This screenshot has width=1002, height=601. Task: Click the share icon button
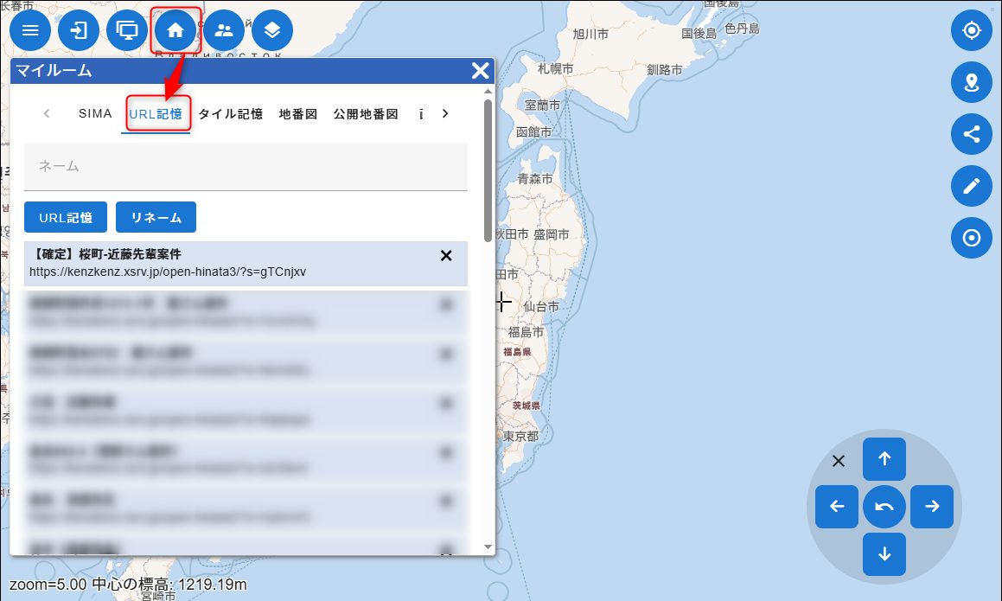972,134
